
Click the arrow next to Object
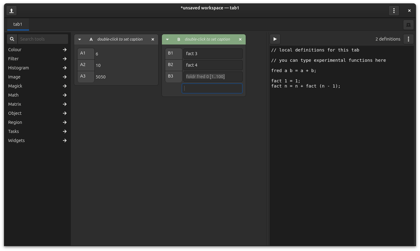(64, 113)
